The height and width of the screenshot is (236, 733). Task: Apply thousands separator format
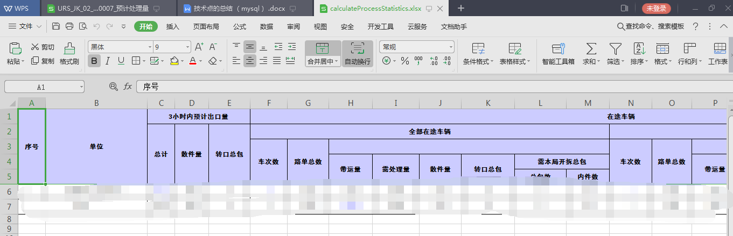coord(419,61)
